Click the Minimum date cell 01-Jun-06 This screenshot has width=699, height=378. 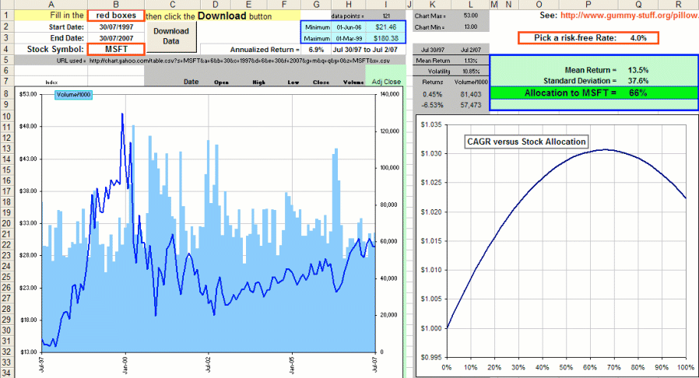pyautogui.click(x=349, y=27)
